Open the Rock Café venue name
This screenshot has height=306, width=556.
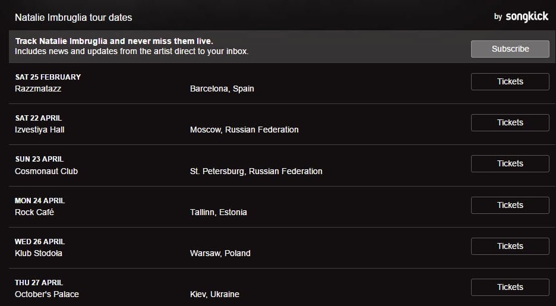click(x=34, y=212)
